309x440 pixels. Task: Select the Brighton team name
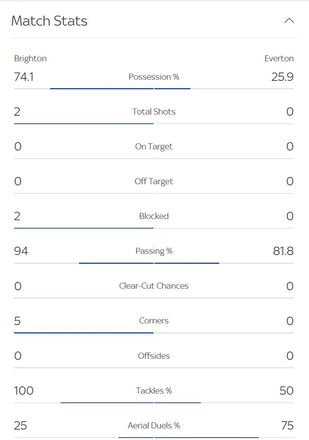(x=30, y=58)
